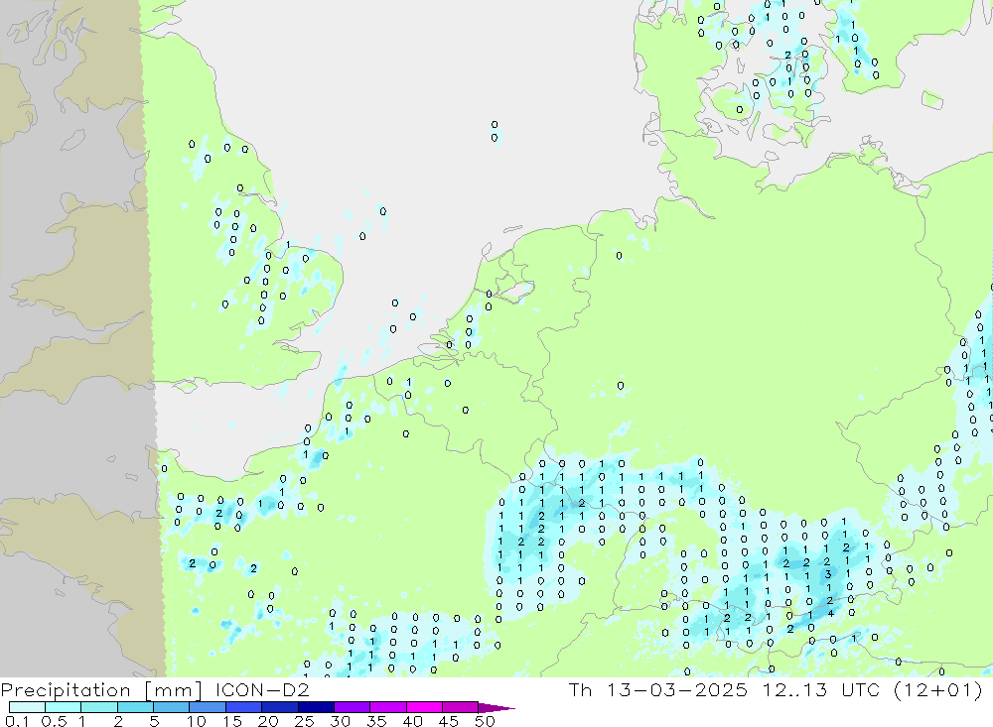
Task: Click the 'Precipitation [mm]' title text
Action: pos(101,690)
